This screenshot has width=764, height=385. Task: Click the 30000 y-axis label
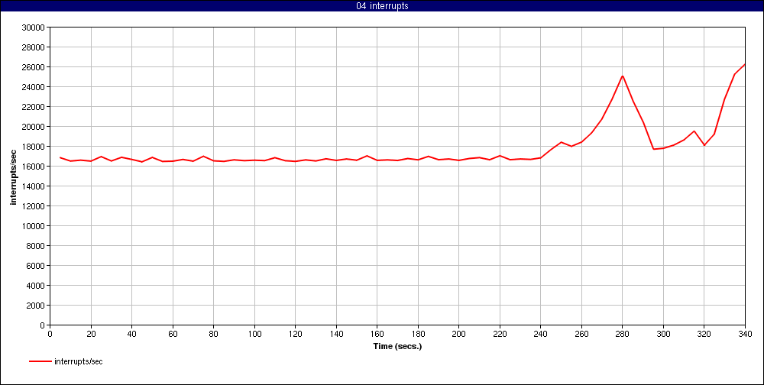tap(34, 27)
